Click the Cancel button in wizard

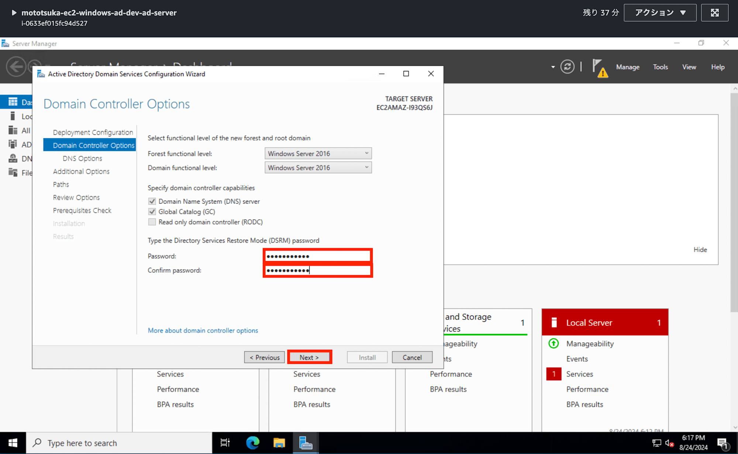(x=412, y=357)
